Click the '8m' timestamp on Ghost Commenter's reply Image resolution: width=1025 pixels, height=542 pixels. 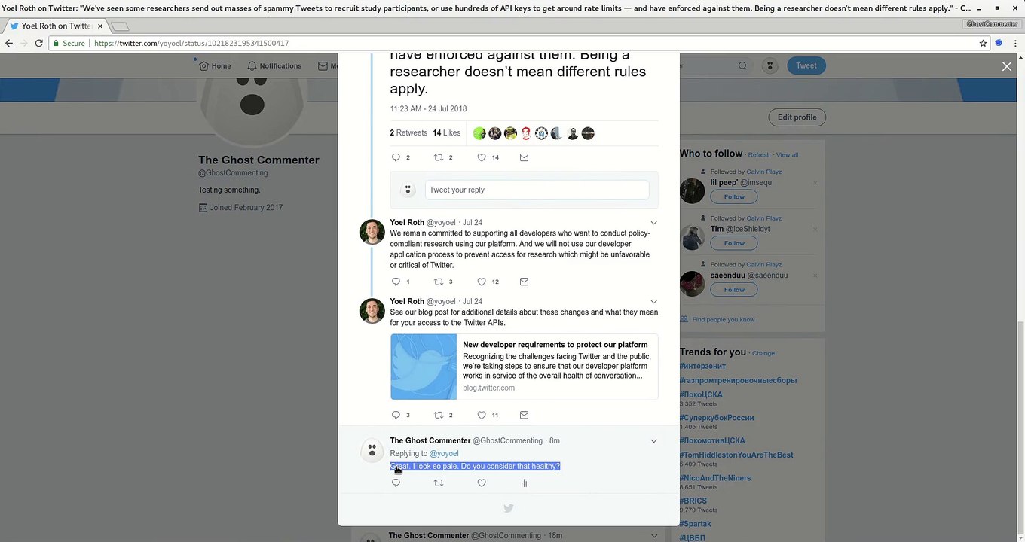[x=554, y=441]
